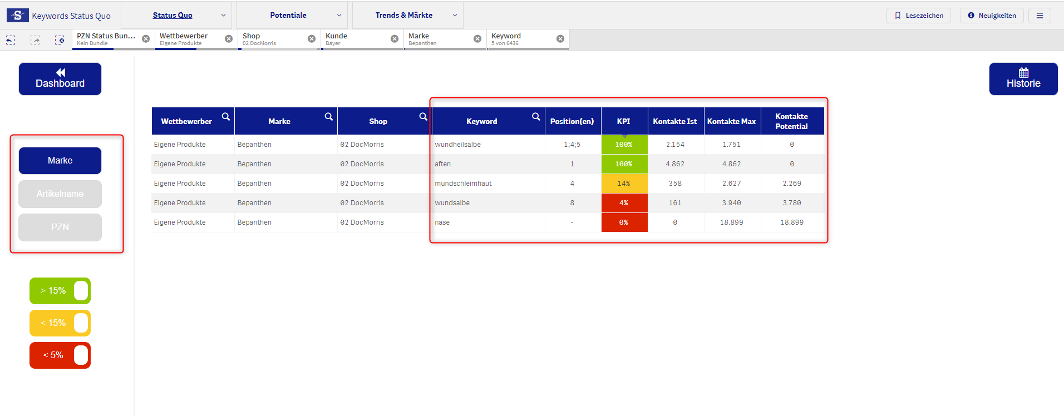This screenshot has height=416, width=1064.
Task: Open search for the Shop column
Action: (423, 117)
